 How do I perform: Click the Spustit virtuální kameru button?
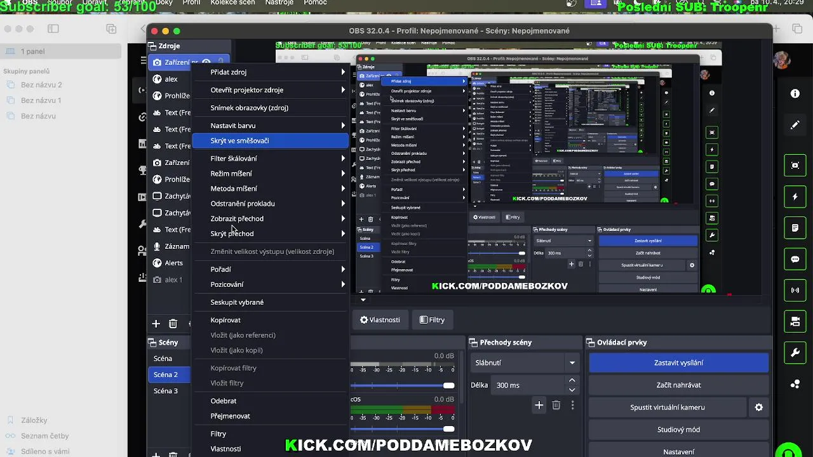click(x=668, y=407)
